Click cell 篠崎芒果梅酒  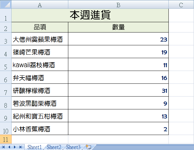(x=40, y=52)
